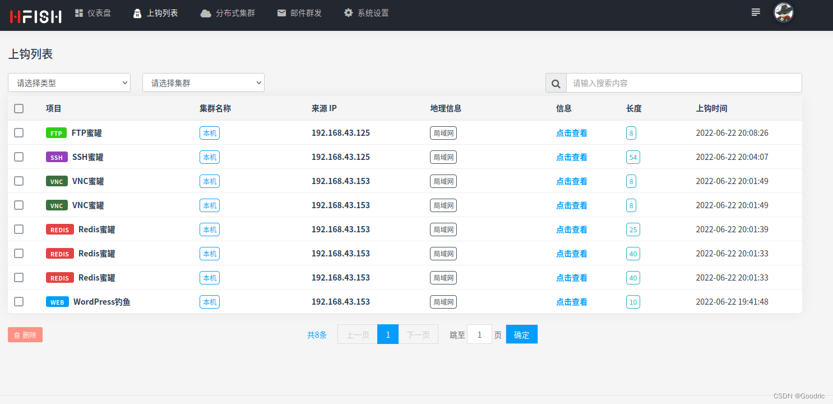Open 上钩列表 menu item
The height and width of the screenshot is (404, 833).
pyautogui.click(x=156, y=13)
